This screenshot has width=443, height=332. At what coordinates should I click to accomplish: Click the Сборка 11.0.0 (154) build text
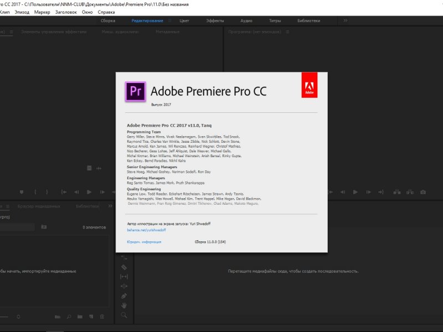(210, 242)
